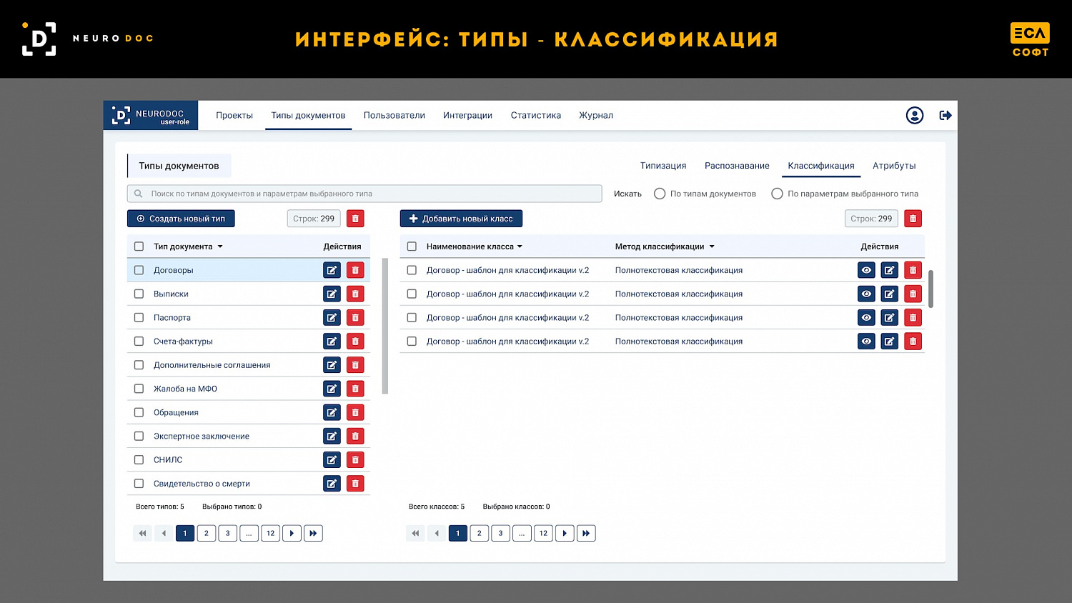Select По параметрам выбранного типа radio
The width and height of the screenshot is (1072, 603).
777,194
